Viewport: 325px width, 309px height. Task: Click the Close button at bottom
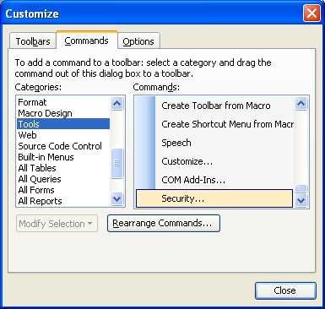(x=285, y=290)
